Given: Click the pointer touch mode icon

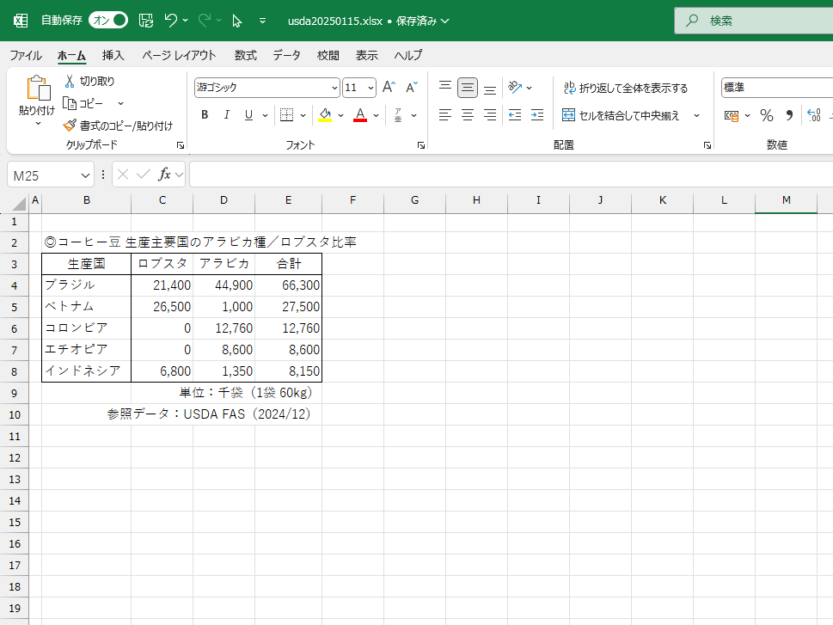Looking at the screenshot, I should (x=237, y=21).
